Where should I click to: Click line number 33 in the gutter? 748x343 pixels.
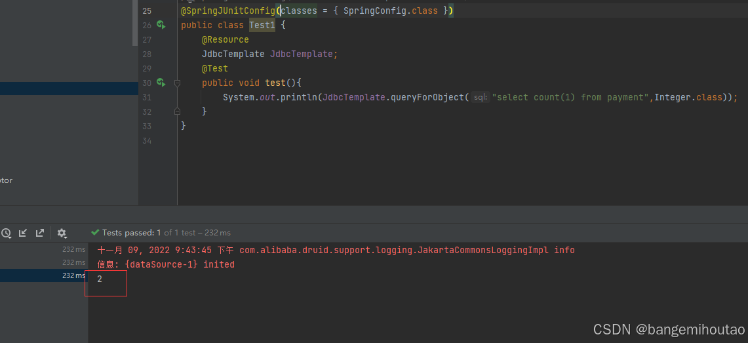pos(147,127)
